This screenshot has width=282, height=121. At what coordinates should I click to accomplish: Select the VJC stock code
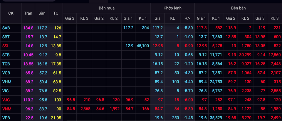(x=6, y=100)
